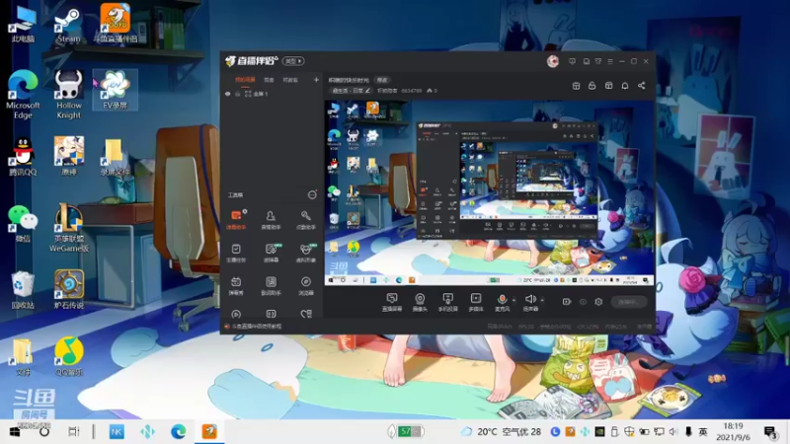
Task: Open the 弹幕秀 danmaku show tool
Action: [236, 285]
